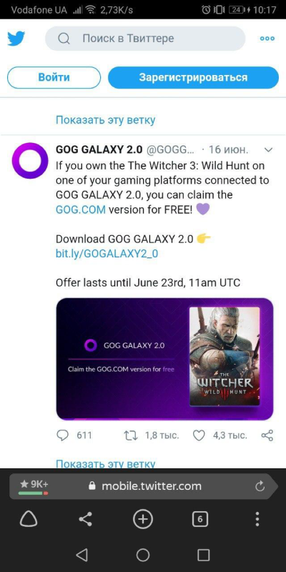This screenshot has width=286, height=572.
Task: Open the tab switcher showing 6 tabs
Action: [x=200, y=519]
